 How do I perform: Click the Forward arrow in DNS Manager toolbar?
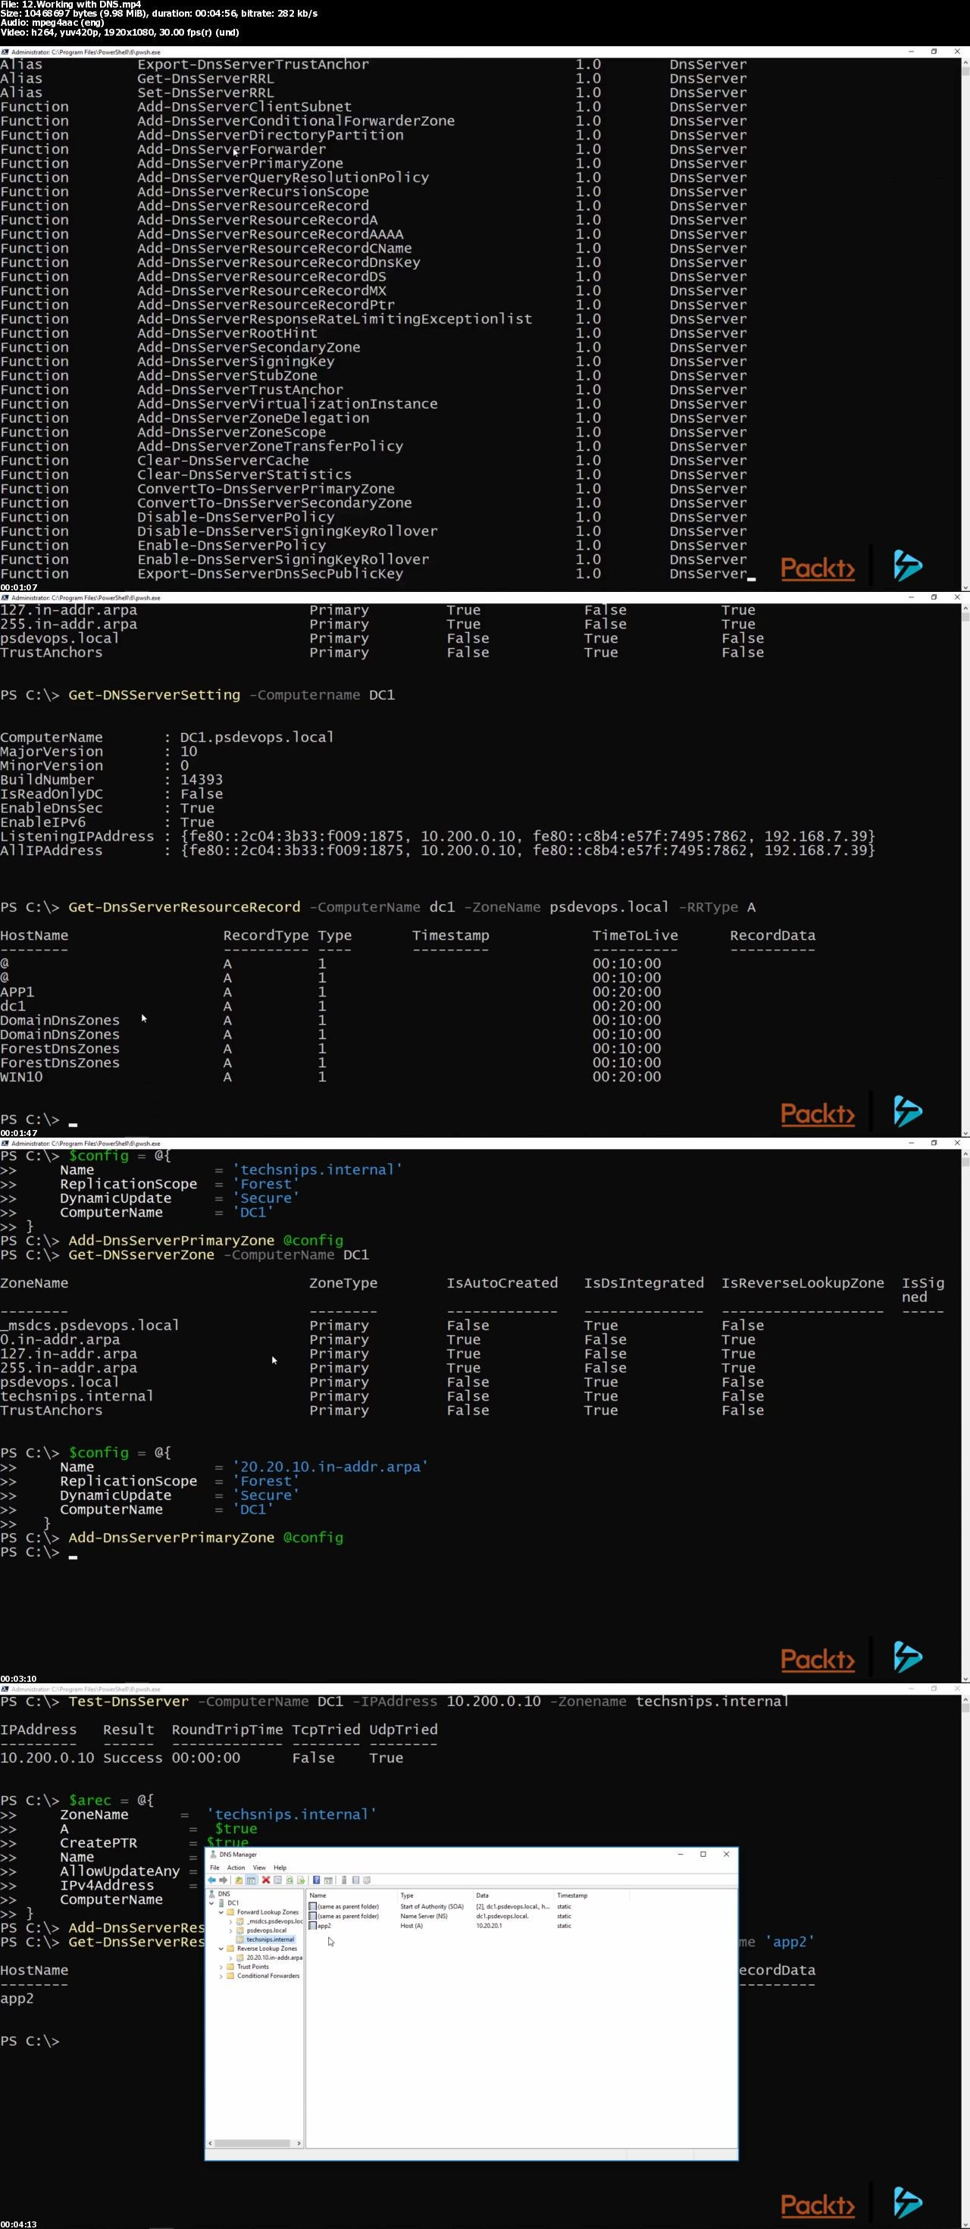click(224, 1880)
